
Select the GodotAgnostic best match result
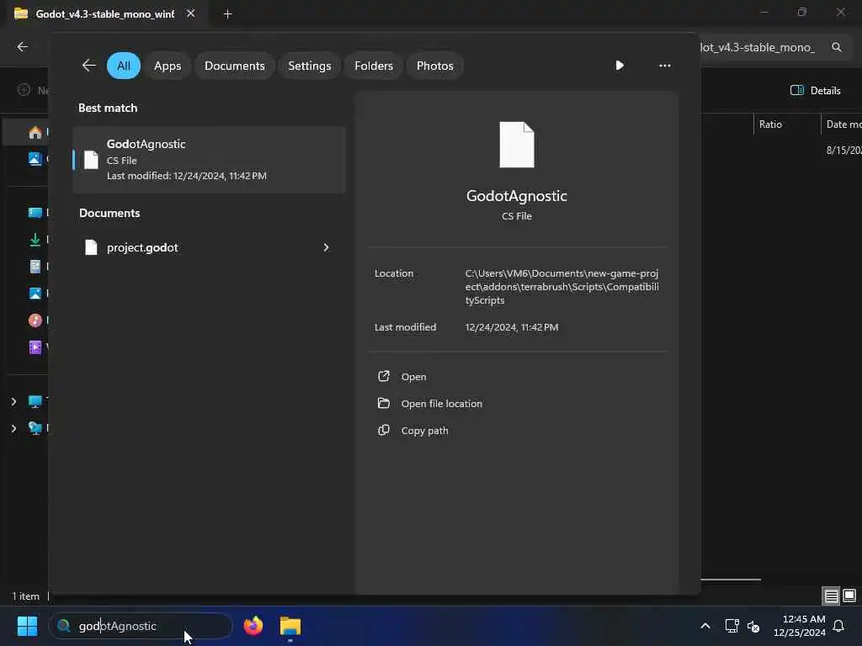pyautogui.click(x=209, y=159)
